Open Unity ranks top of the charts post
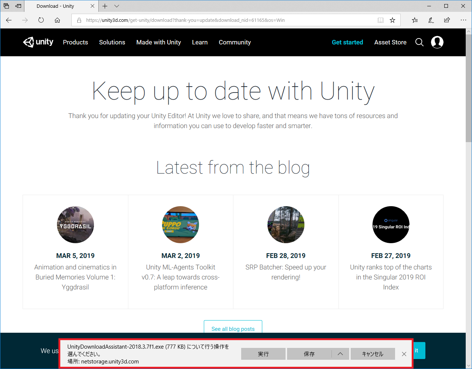The width and height of the screenshot is (472, 369). 391,277
